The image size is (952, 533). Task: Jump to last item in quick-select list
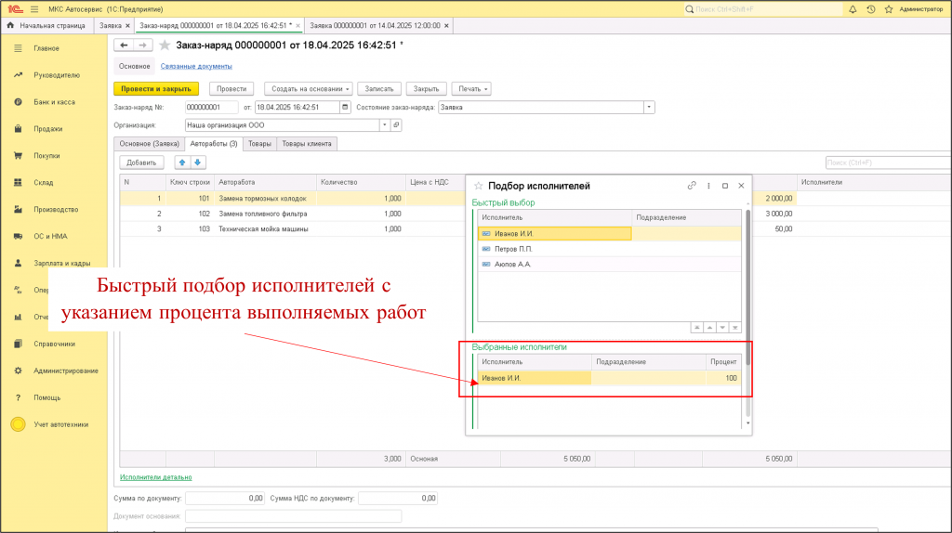pos(735,328)
